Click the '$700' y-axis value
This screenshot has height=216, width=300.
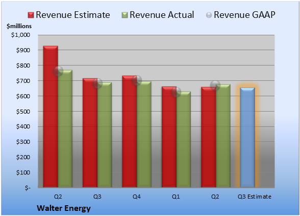23,81
